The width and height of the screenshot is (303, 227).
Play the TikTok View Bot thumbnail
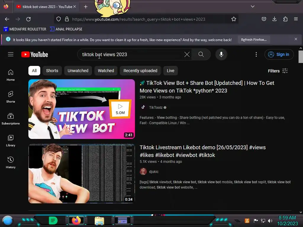[x=82, y=109]
